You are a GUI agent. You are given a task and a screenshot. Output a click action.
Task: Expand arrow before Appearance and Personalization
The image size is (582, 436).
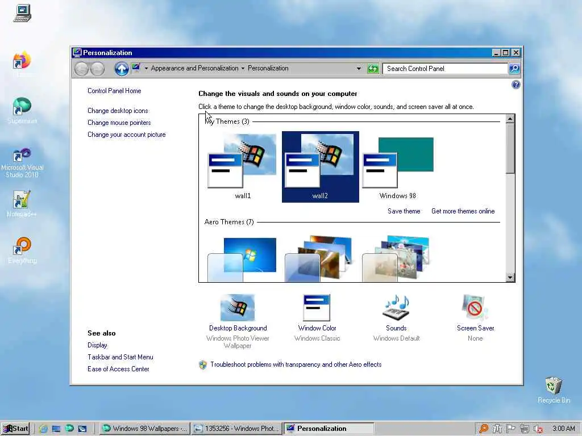[x=146, y=69]
